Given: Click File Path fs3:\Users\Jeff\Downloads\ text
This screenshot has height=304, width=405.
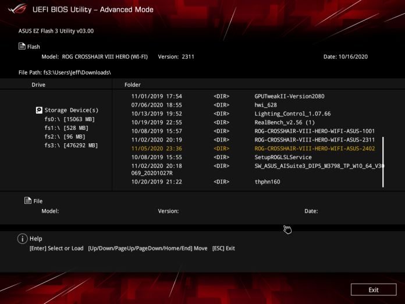Looking at the screenshot, I should coord(65,73).
